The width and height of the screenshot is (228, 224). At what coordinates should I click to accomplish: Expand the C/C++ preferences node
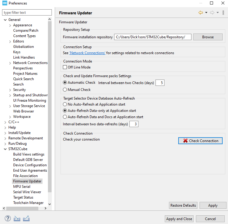coord(5,122)
